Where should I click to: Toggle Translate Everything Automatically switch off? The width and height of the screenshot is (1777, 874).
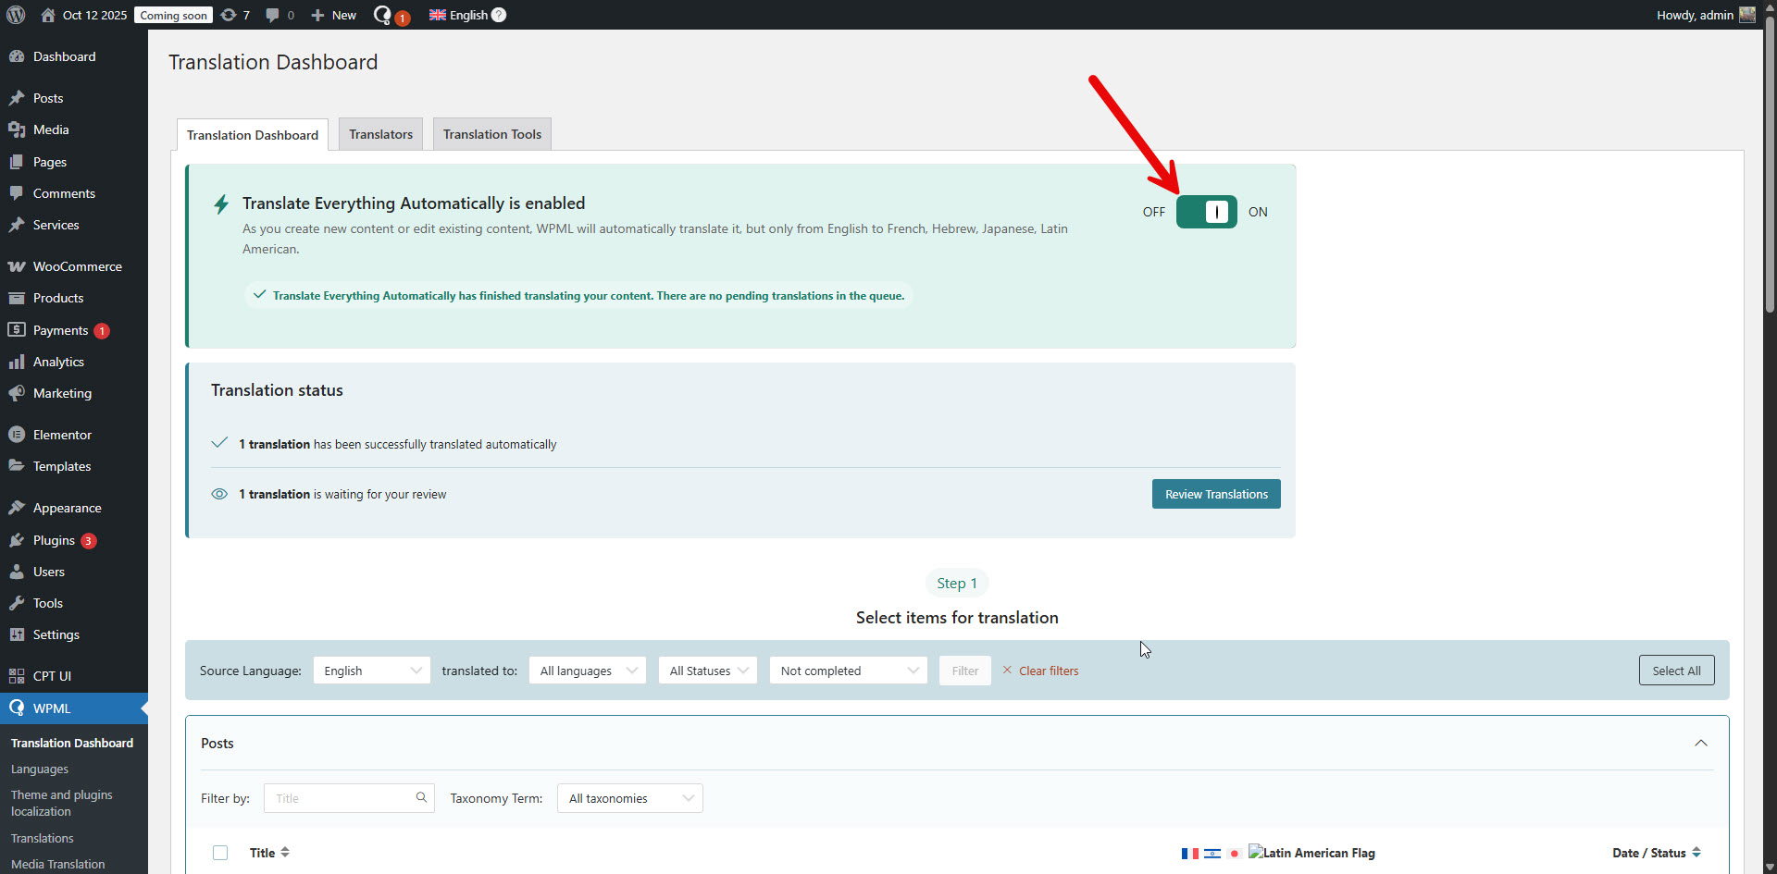point(1206,212)
